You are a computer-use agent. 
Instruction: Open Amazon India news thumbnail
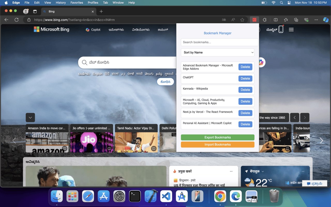tap(47, 142)
